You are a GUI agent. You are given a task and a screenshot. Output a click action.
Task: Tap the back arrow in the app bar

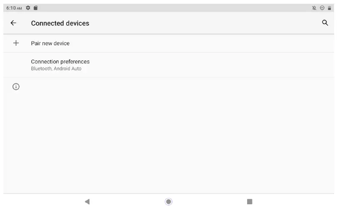pyautogui.click(x=13, y=23)
